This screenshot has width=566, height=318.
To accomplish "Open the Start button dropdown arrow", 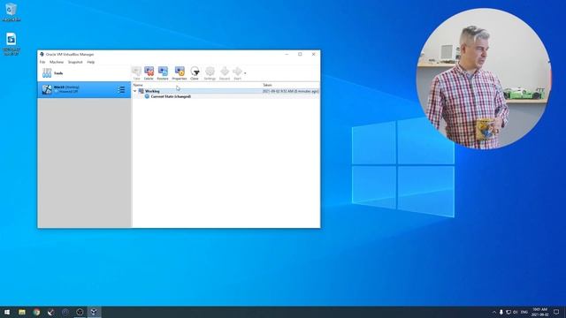I will tap(245, 73).
